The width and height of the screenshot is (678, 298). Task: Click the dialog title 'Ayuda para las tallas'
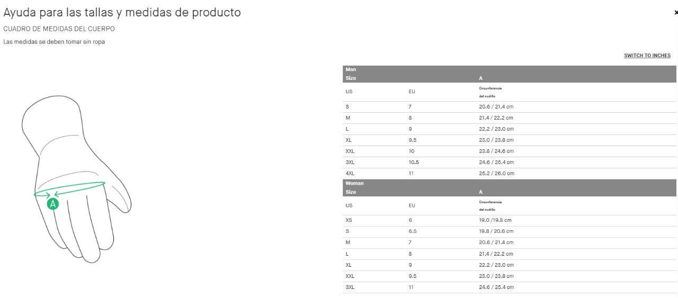(x=122, y=12)
